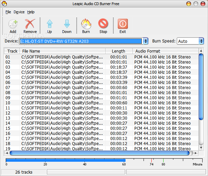Select track 02 row
Image resolution: width=208 pixels, height=176 pixels.
coord(101,62)
